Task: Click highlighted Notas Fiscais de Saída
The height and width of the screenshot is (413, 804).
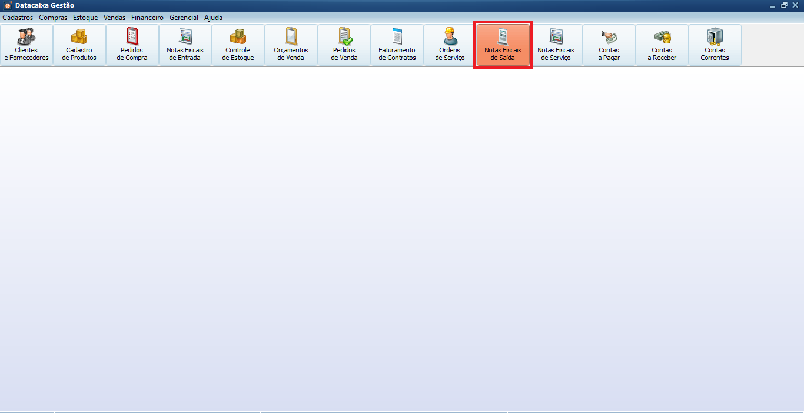Action: 503,45
